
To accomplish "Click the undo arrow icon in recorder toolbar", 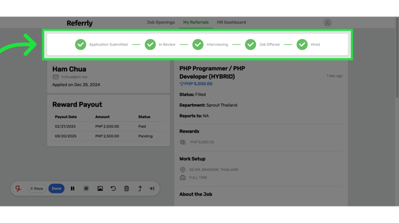I will (113, 189).
